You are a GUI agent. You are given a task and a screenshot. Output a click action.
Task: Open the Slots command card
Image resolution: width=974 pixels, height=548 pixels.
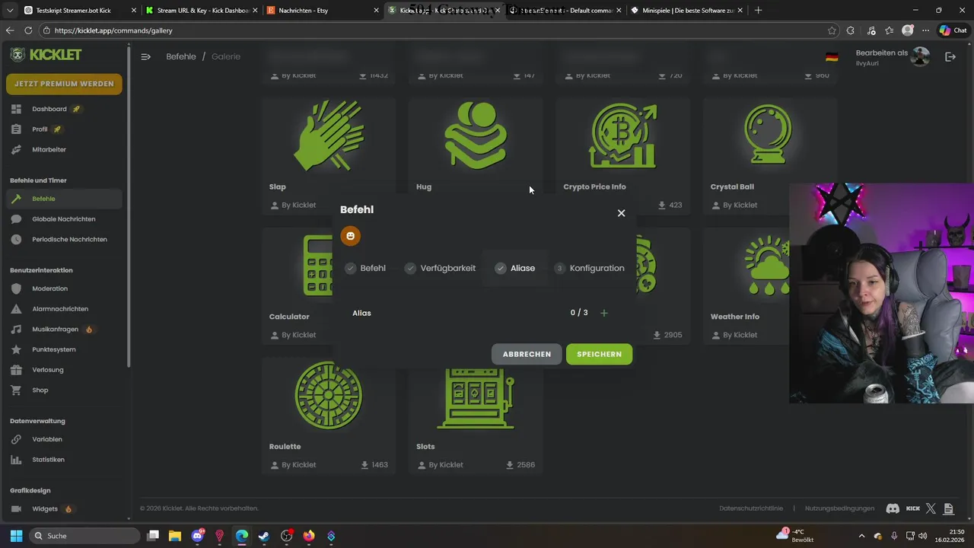tap(476, 416)
